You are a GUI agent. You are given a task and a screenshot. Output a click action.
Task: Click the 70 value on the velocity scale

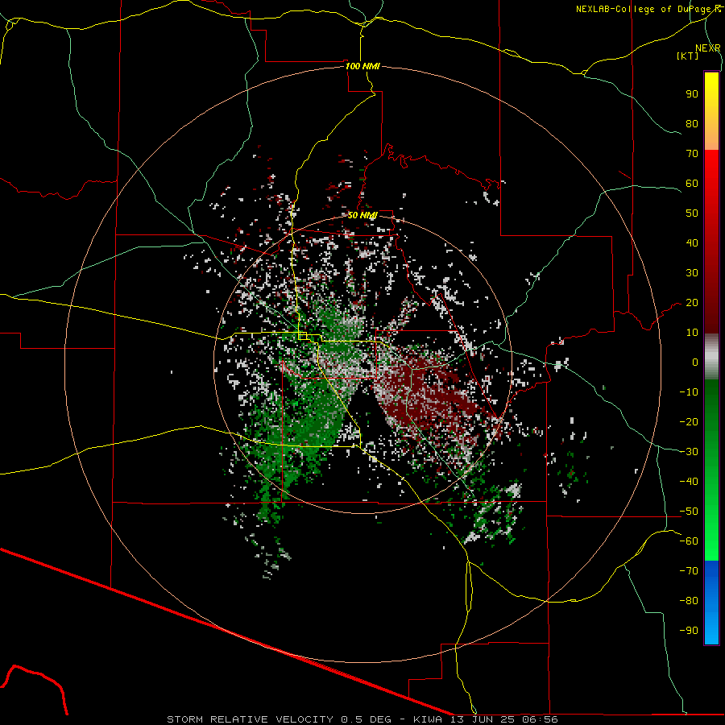[692, 154]
